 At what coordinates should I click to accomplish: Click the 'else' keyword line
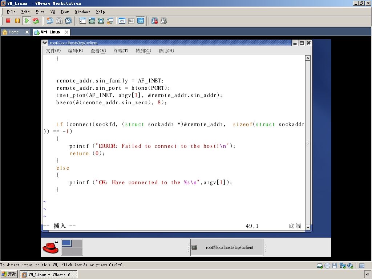[x=63, y=168]
